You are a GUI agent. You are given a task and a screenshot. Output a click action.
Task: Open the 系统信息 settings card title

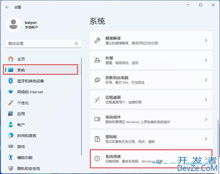(x=113, y=156)
